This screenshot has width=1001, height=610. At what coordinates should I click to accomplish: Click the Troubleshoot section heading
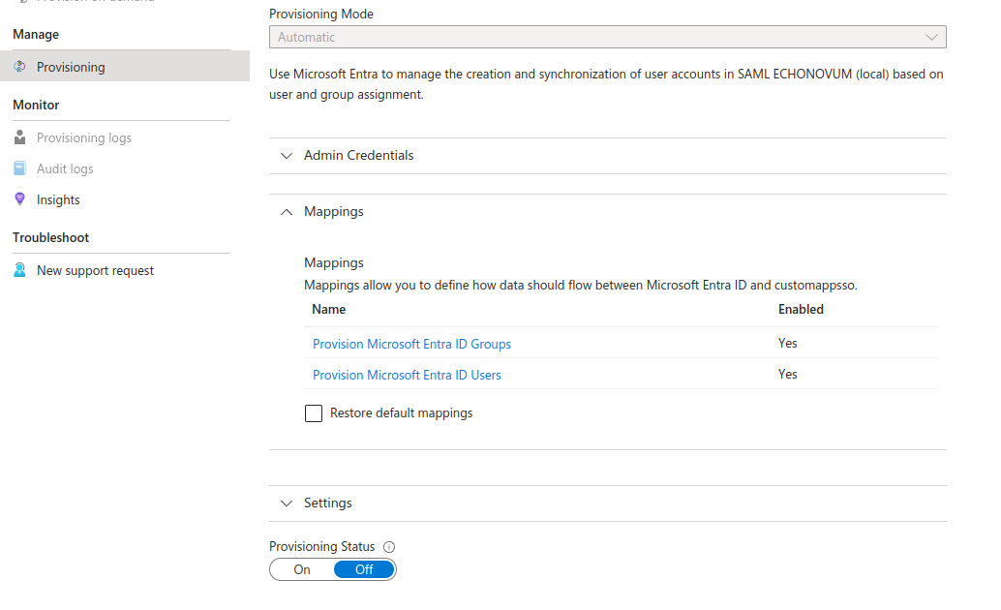pyautogui.click(x=50, y=237)
